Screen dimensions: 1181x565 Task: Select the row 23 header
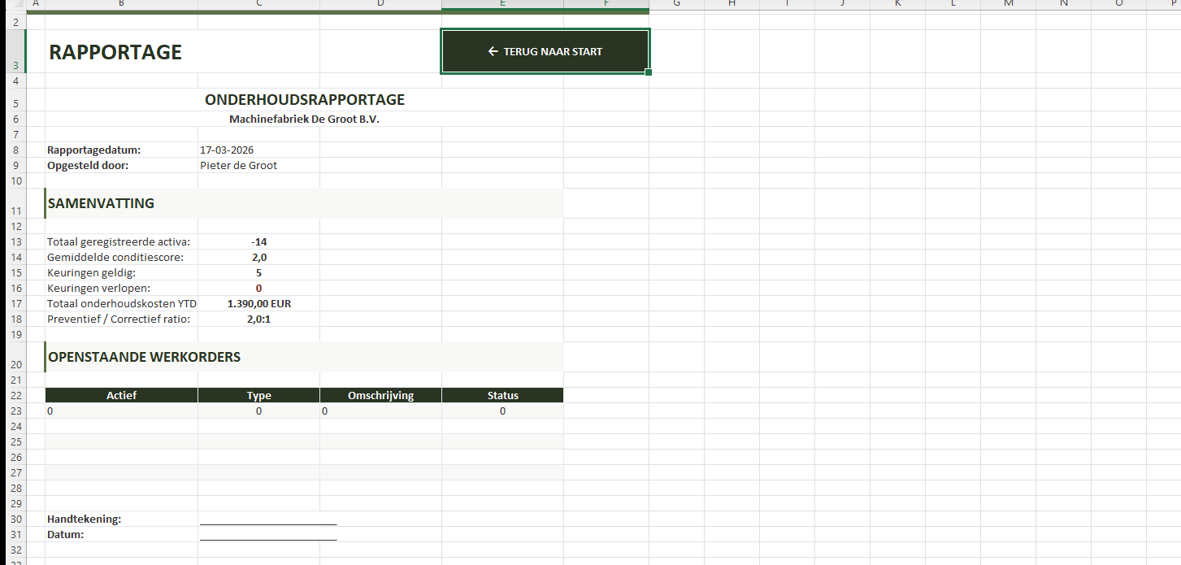click(x=14, y=411)
